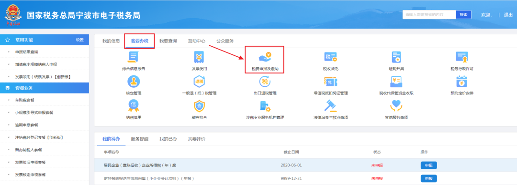
Task: Switch to 公众服务 tab
Action: 225,41
